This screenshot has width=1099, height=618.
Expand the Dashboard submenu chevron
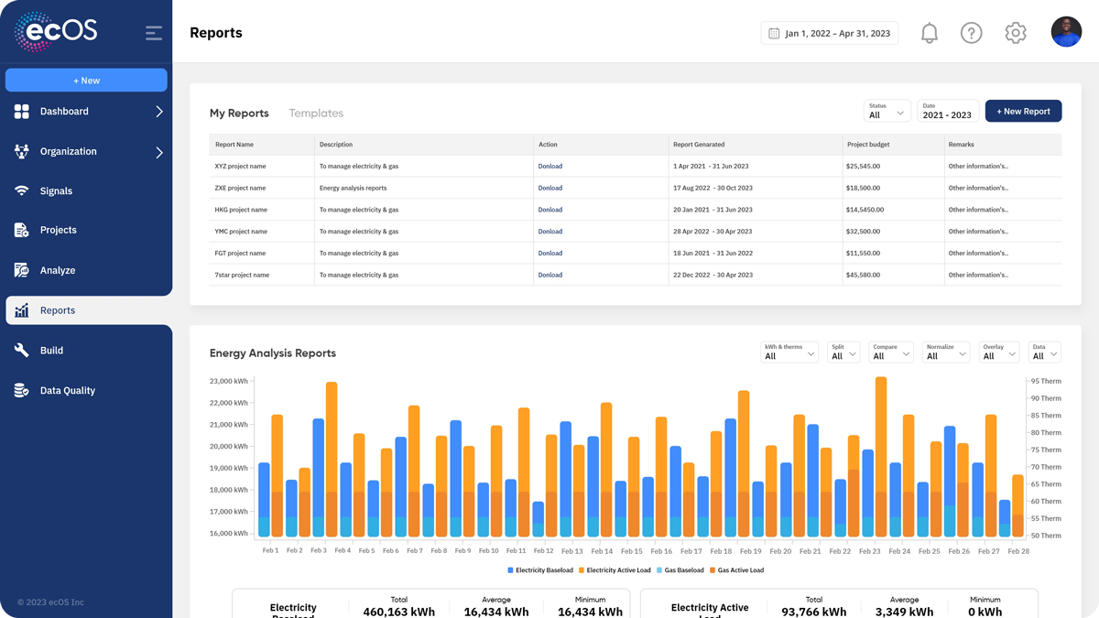[158, 112]
